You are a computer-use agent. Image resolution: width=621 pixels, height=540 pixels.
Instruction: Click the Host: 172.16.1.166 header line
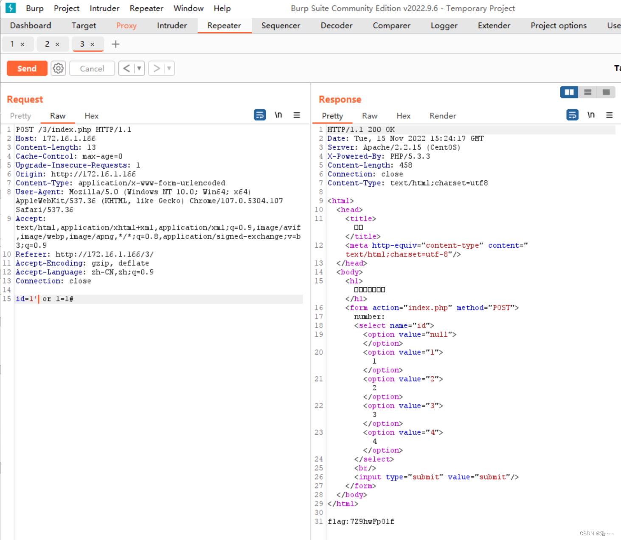(x=56, y=139)
